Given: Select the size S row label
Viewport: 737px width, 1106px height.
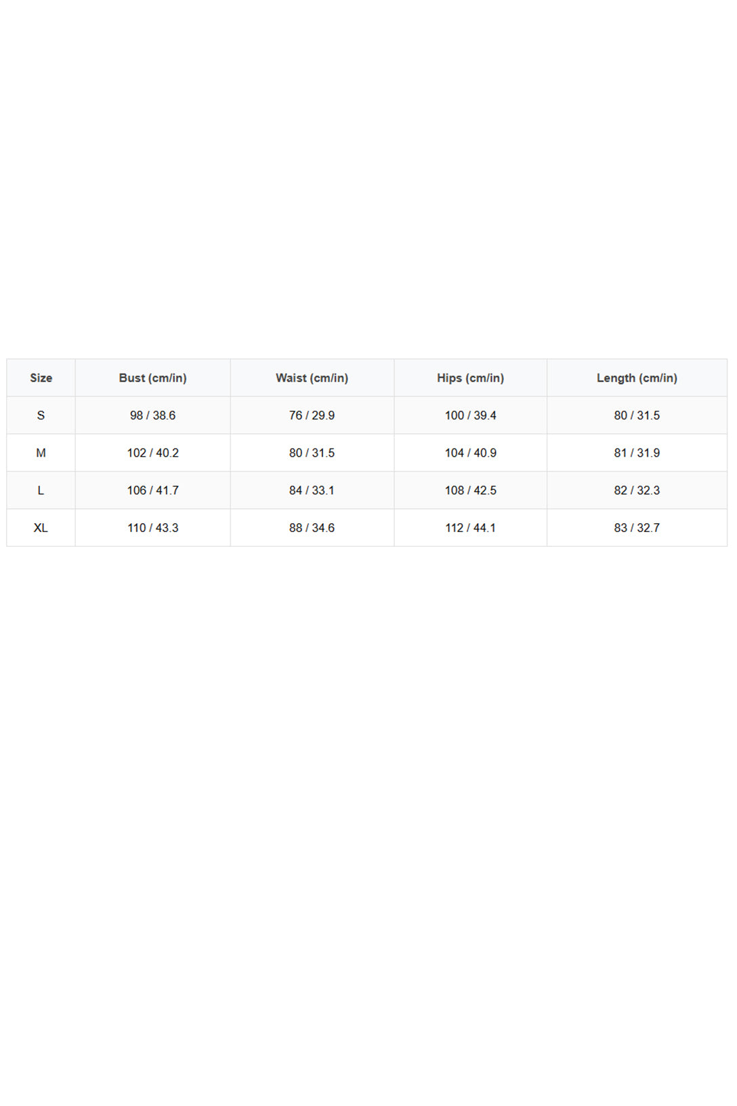Looking at the screenshot, I should coord(41,415).
